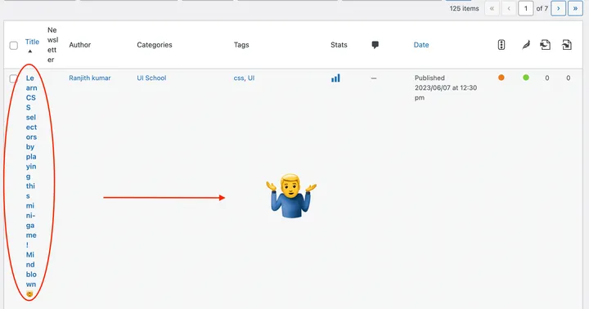Screen dimensions: 589x309
Task: Click the received internal links column icon
Action: [567, 45]
